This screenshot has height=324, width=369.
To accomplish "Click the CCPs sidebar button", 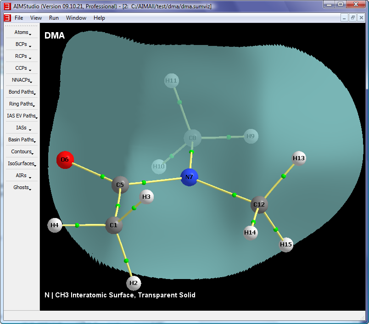I will [22, 68].
